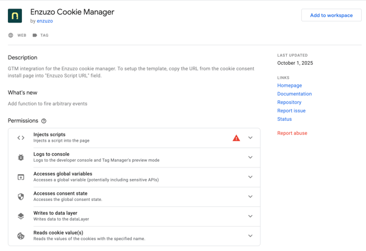Open the Repository link
This screenshot has height=251, width=366.
[289, 103]
